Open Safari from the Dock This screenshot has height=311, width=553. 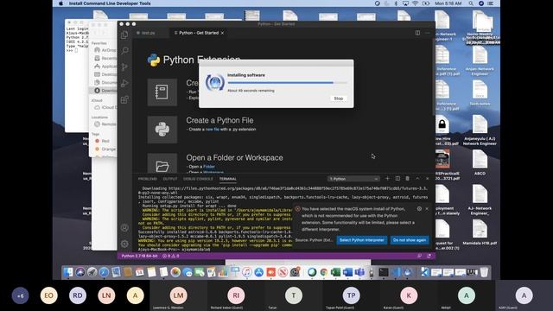tap(104, 272)
